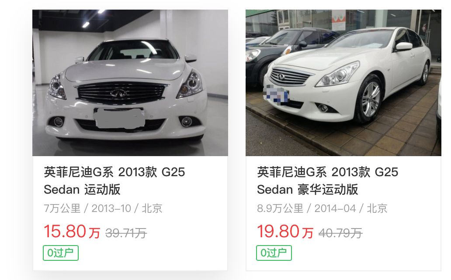The width and height of the screenshot is (451, 280).
Task: Open the outdoor photo of the white Infiniti
Action: [343, 83]
